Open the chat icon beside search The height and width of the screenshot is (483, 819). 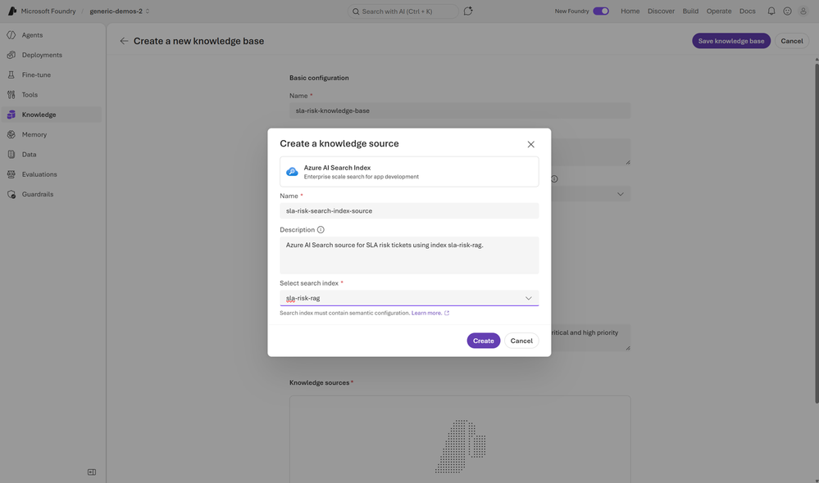pyautogui.click(x=468, y=11)
